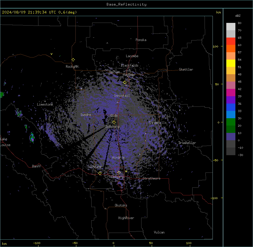Click the light blue 30-33 dBZ legend swatch
The image size is (253, 247).
[231, 115]
